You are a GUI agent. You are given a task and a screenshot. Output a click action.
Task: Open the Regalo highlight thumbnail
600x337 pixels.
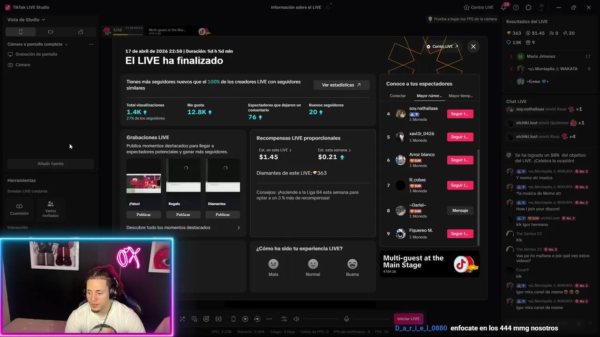(x=183, y=183)
